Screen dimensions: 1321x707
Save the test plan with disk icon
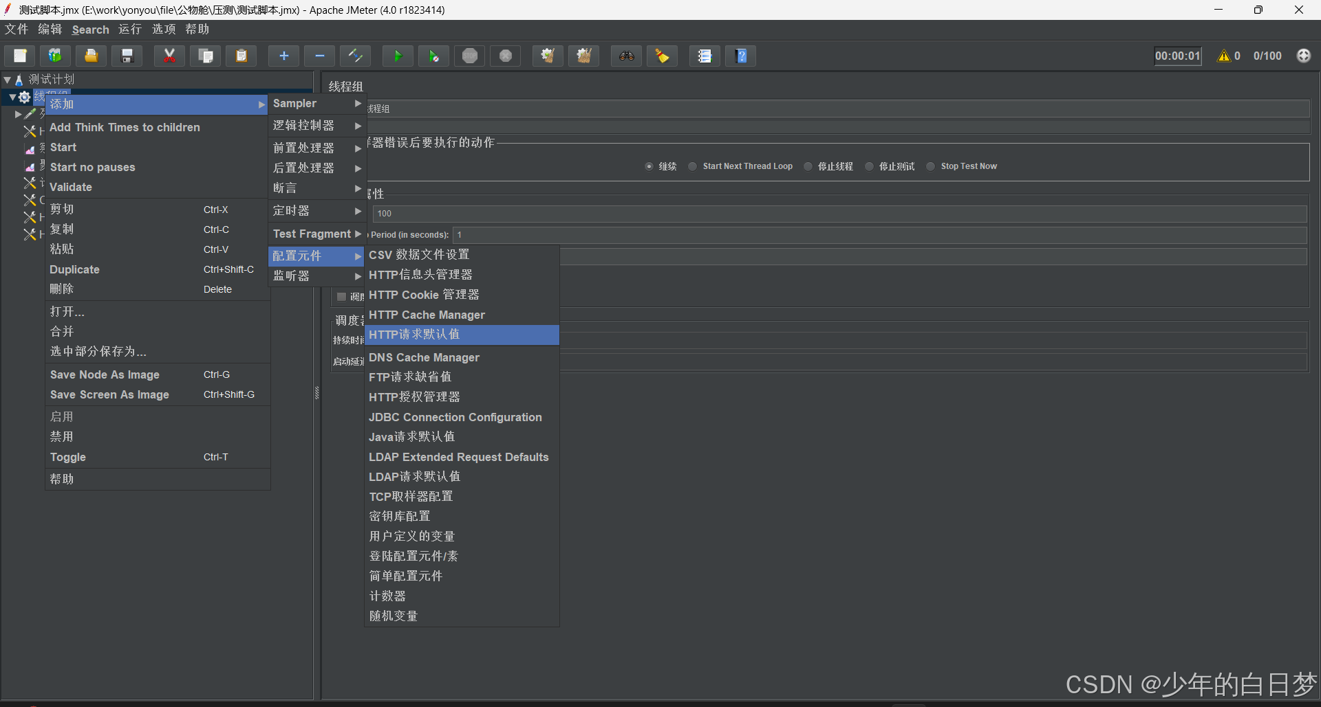pos(127,56)
